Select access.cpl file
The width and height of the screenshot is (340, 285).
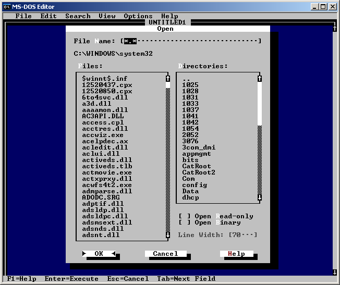tap(103, 122)
